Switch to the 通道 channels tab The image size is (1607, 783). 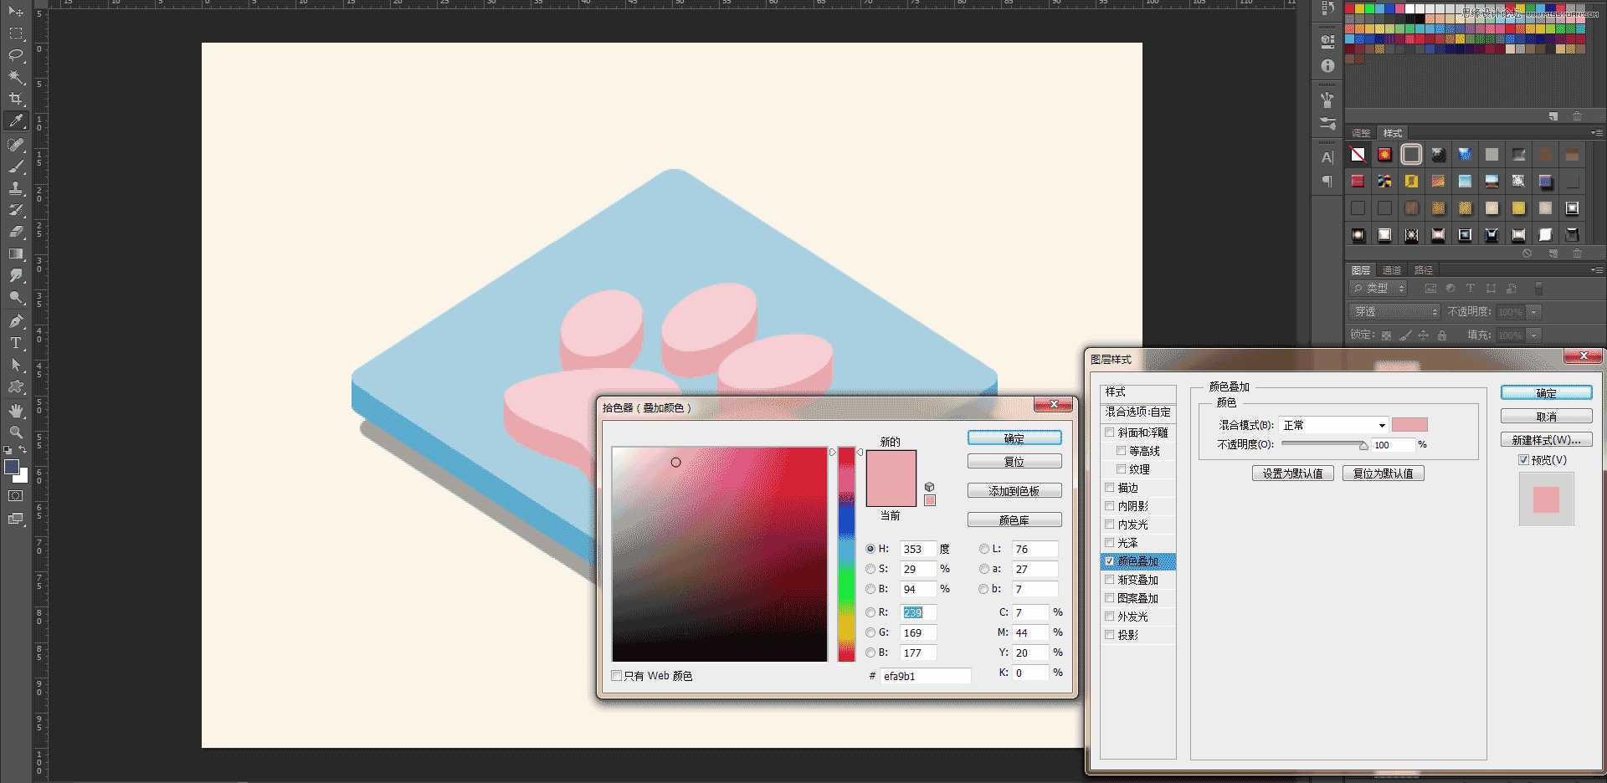(x=1392, y=269)
